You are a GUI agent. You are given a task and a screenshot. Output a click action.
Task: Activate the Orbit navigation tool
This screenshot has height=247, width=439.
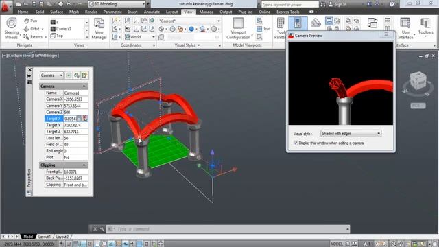coord(32,29)
